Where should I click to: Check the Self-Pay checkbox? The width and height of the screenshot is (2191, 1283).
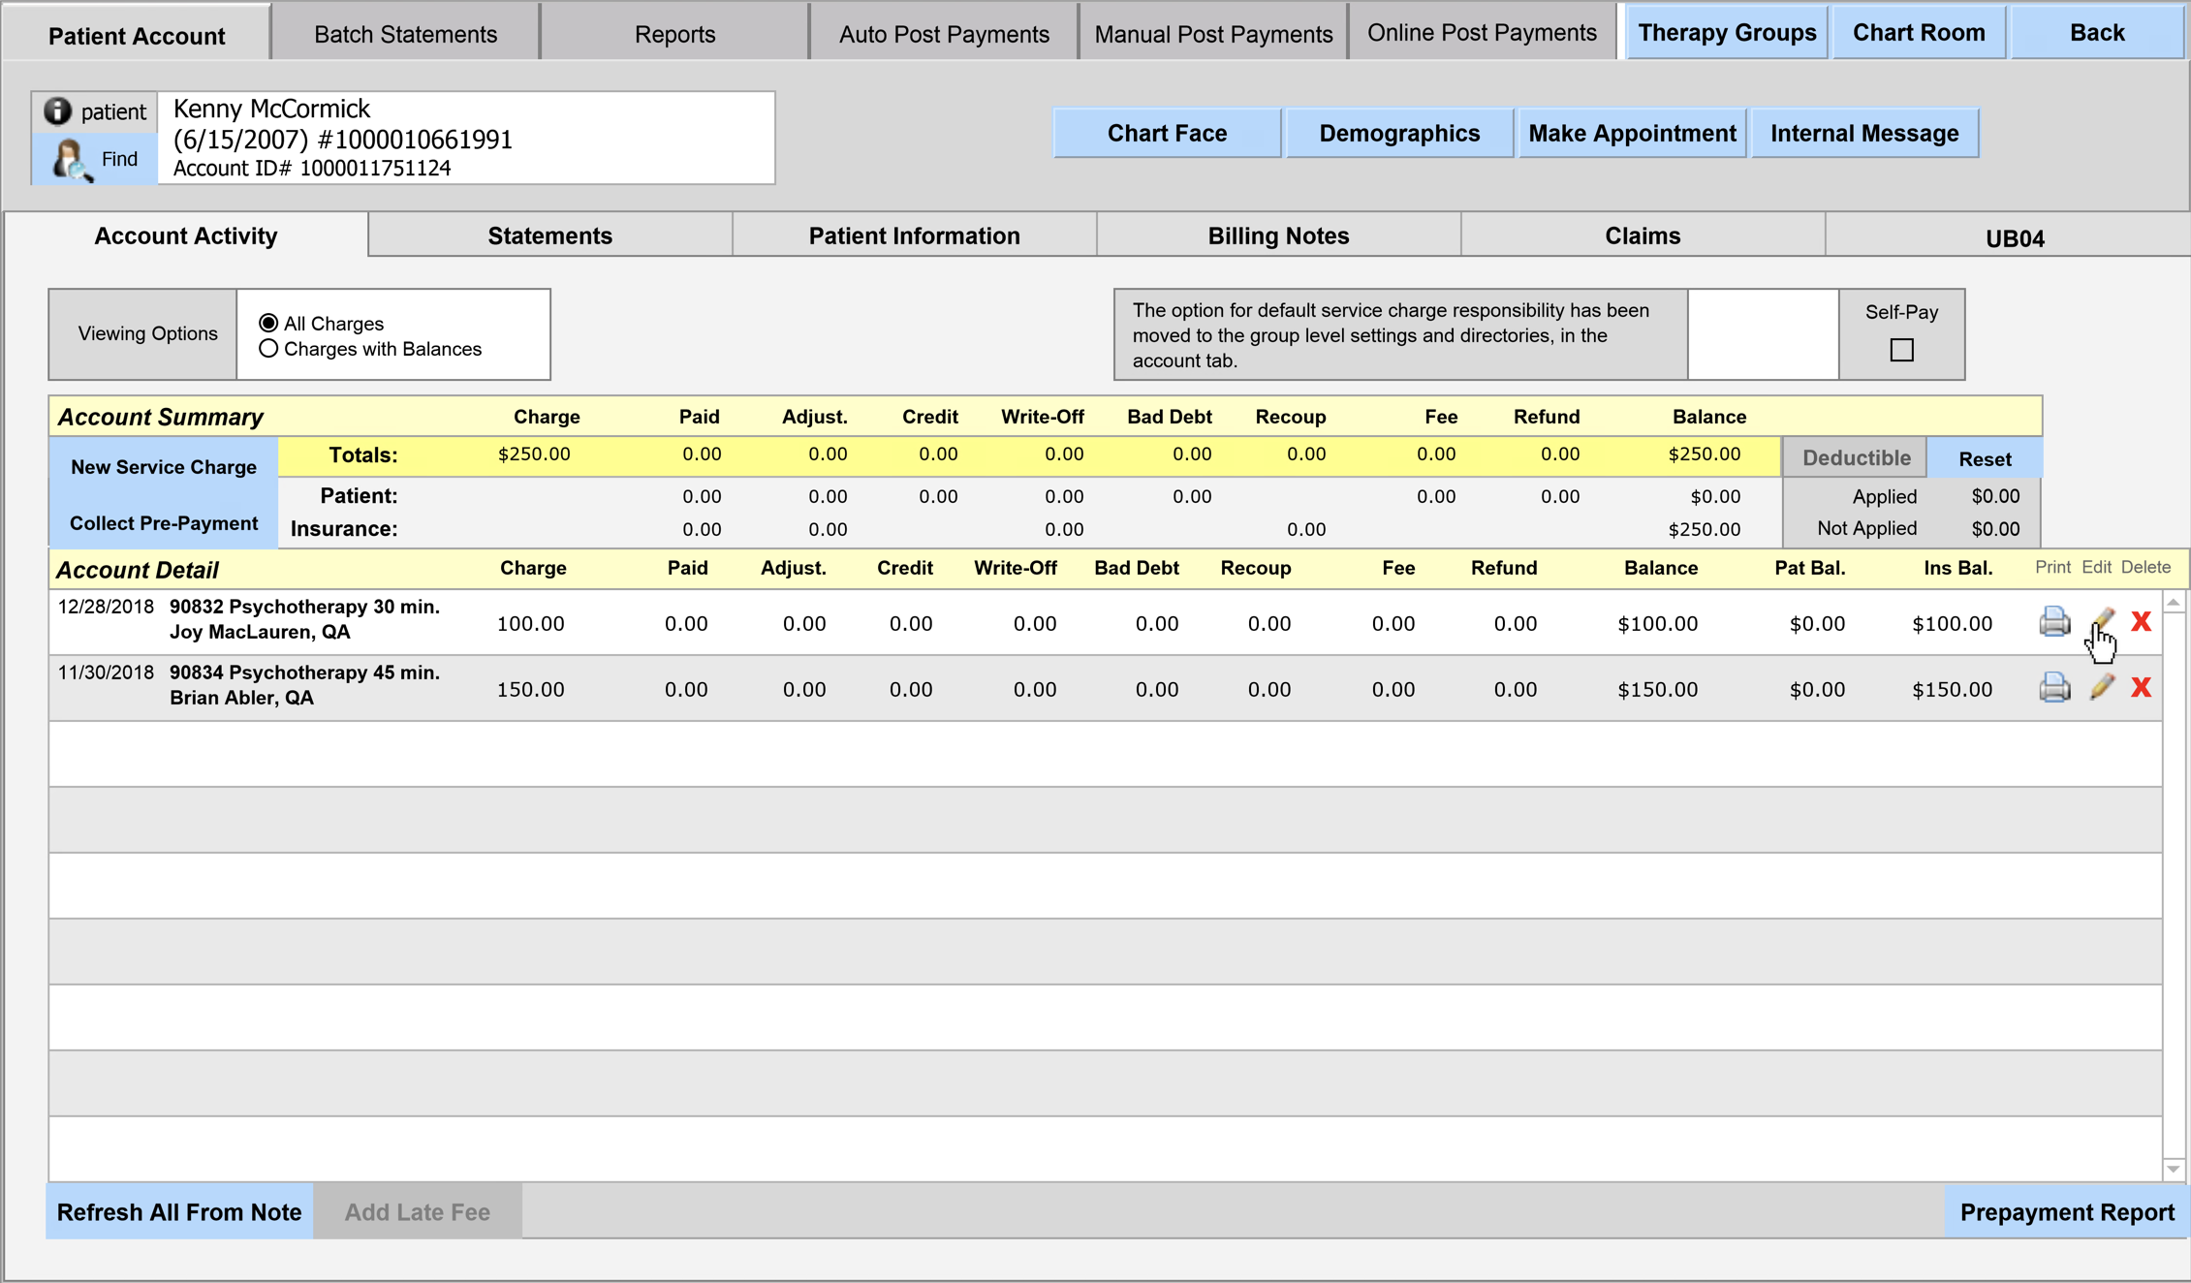pyautogui.click(x=1901, y=350)
